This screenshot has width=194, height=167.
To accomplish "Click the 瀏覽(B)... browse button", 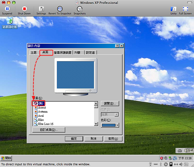I will point(110,103).
